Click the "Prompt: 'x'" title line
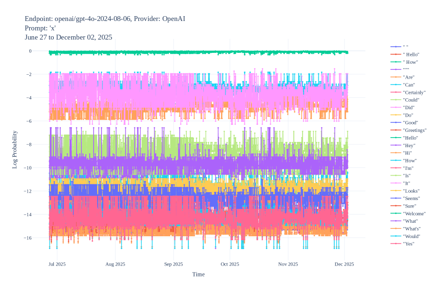The image size is (436, 290). 40,28
